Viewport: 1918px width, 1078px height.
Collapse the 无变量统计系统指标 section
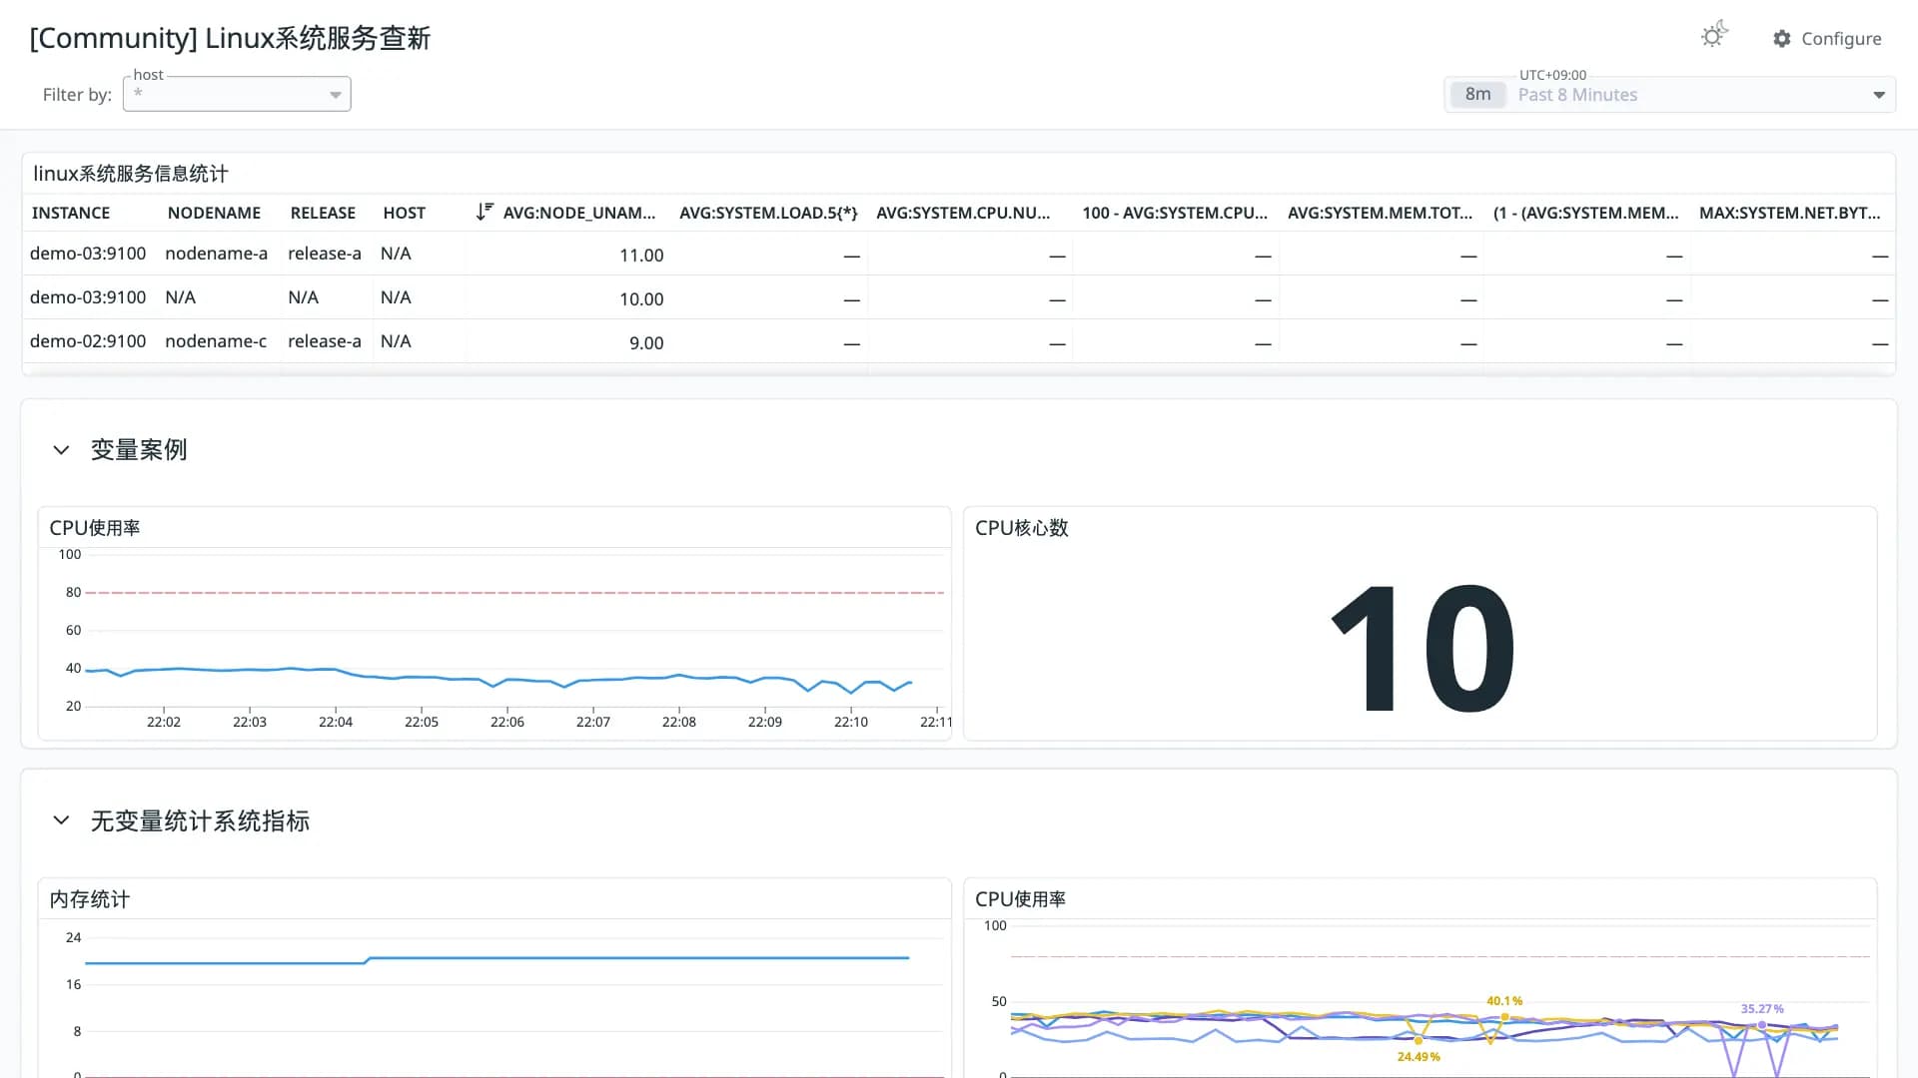click(x=61, y=820)
